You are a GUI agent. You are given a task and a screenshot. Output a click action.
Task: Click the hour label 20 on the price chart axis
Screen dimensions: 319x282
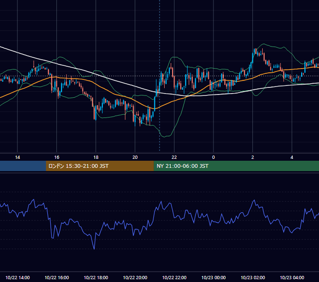point(135,157)
